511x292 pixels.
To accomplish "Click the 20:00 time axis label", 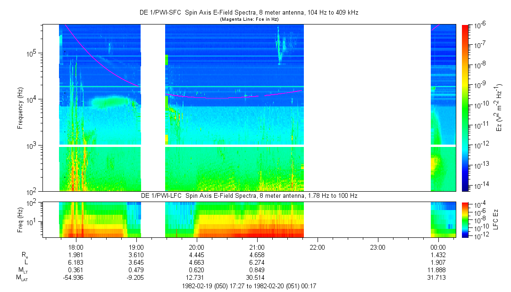I will (197, 247).
